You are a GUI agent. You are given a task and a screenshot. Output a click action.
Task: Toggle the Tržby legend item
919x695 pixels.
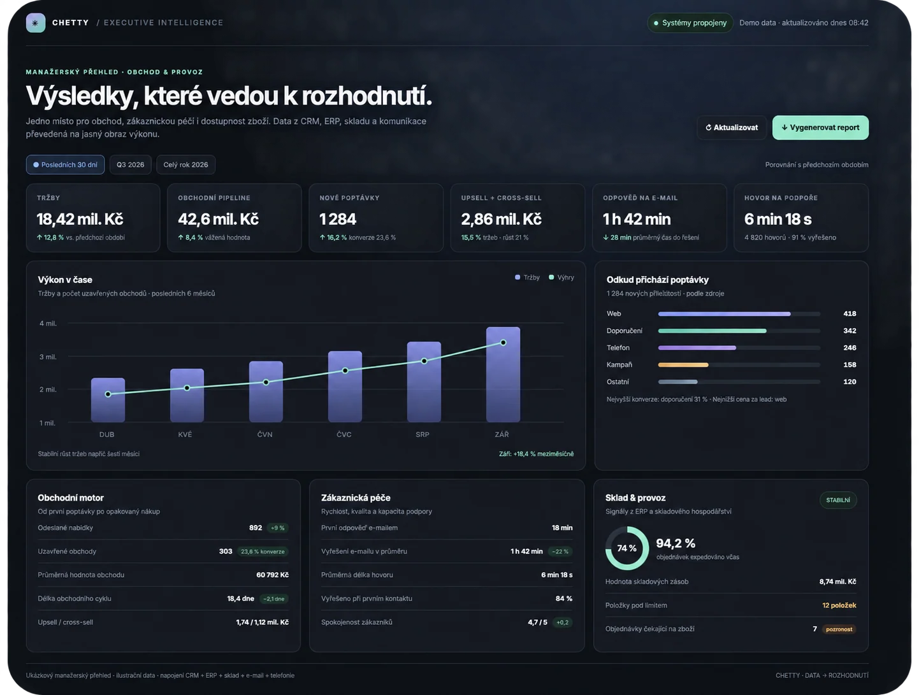[x=527, y=277]
